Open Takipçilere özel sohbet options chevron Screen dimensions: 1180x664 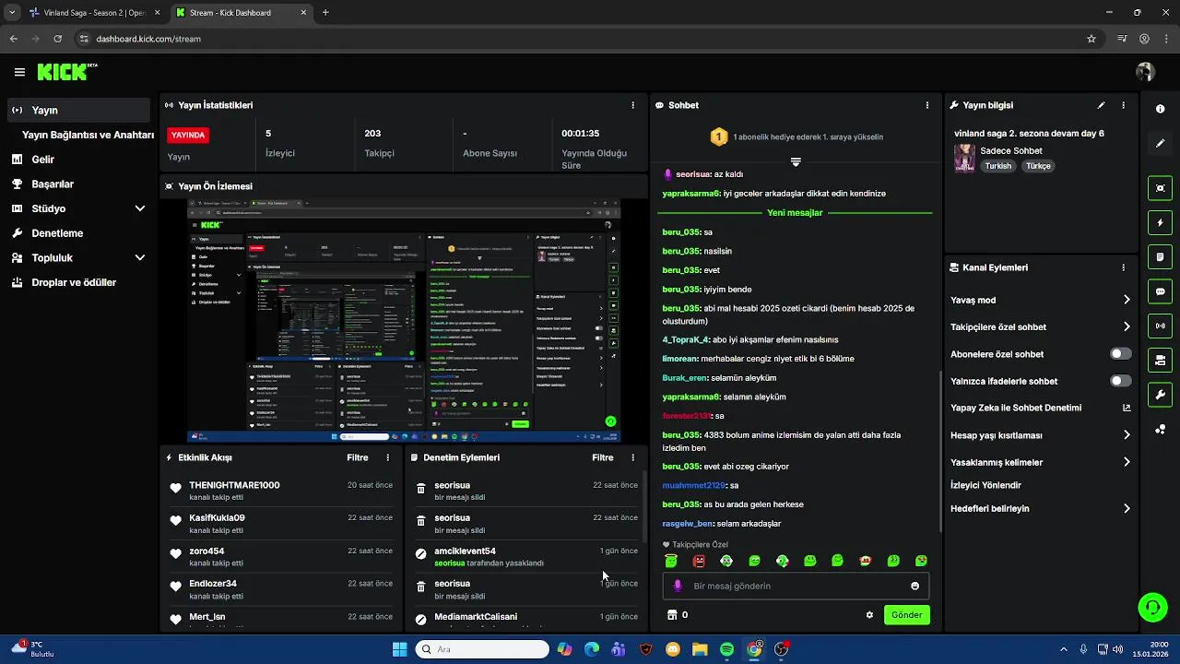1127,326
